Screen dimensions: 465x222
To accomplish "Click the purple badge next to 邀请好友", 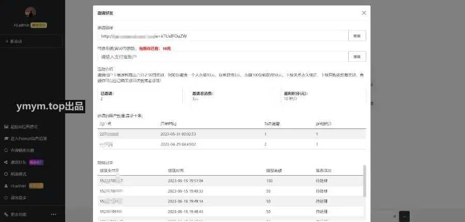I will point(36,162).
